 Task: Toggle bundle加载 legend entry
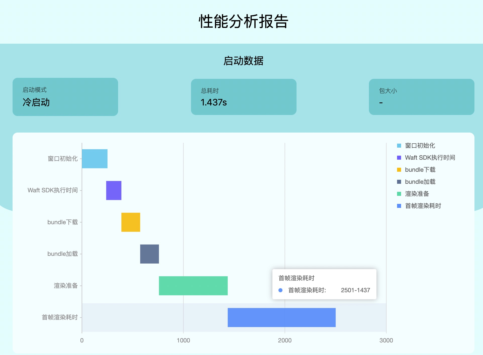(420, 182)
